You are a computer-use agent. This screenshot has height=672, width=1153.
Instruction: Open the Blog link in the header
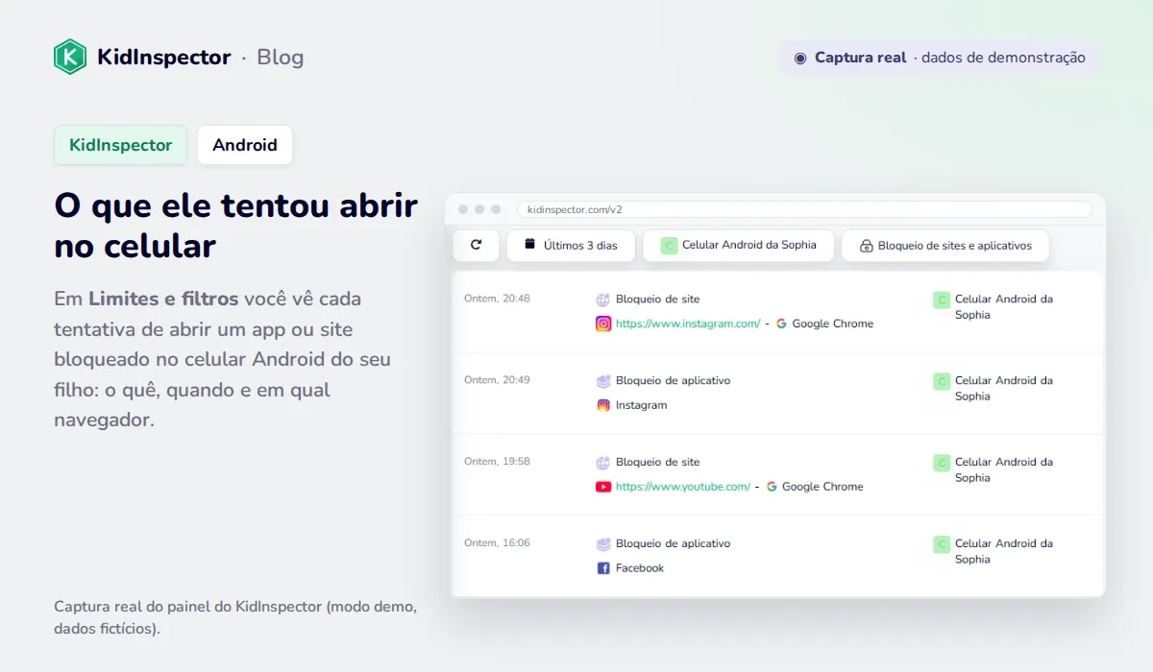click(281, 58)
